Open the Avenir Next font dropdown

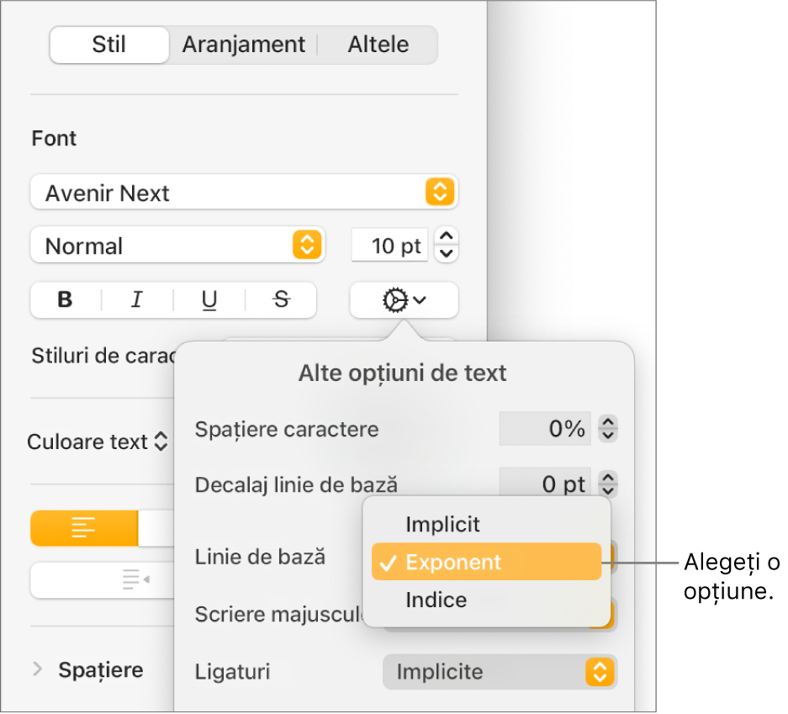244,193
